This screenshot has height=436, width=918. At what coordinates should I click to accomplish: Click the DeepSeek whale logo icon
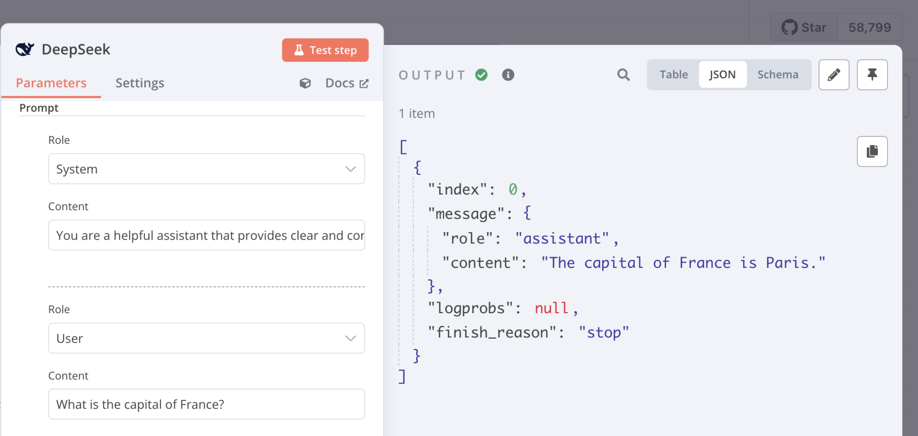[25, 49]
